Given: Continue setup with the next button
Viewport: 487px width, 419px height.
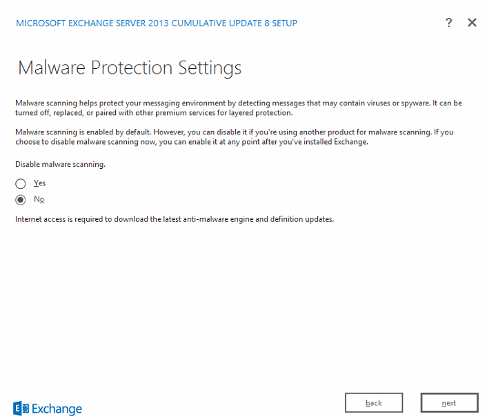Looking at the screenshot, I should [449, 402].
